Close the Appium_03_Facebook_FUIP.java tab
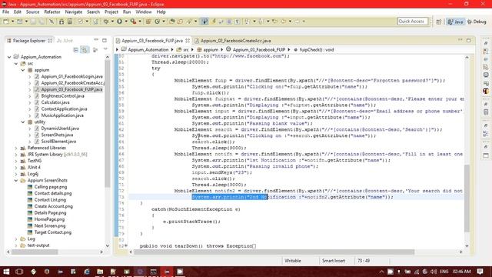 click(x=188, y=41)
